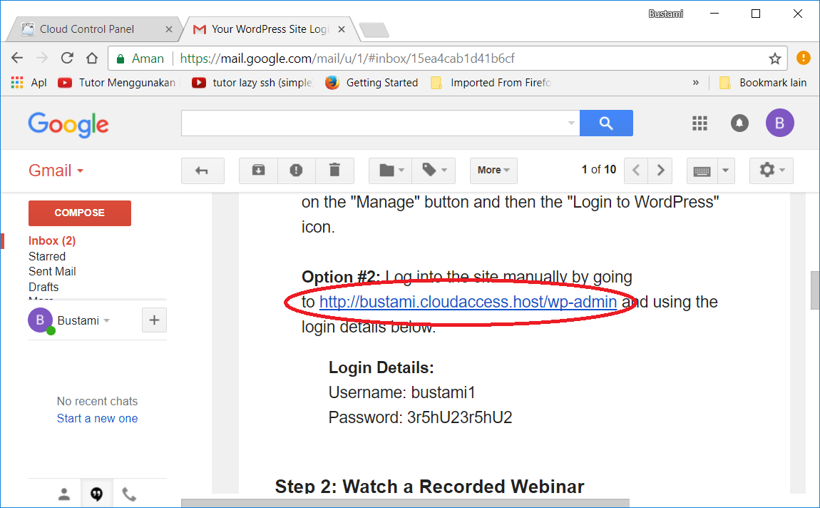The height and width of the screenshot is (508, 820).
Task: Expand Bustami chat status dropdown
Action: coord(107,320)
